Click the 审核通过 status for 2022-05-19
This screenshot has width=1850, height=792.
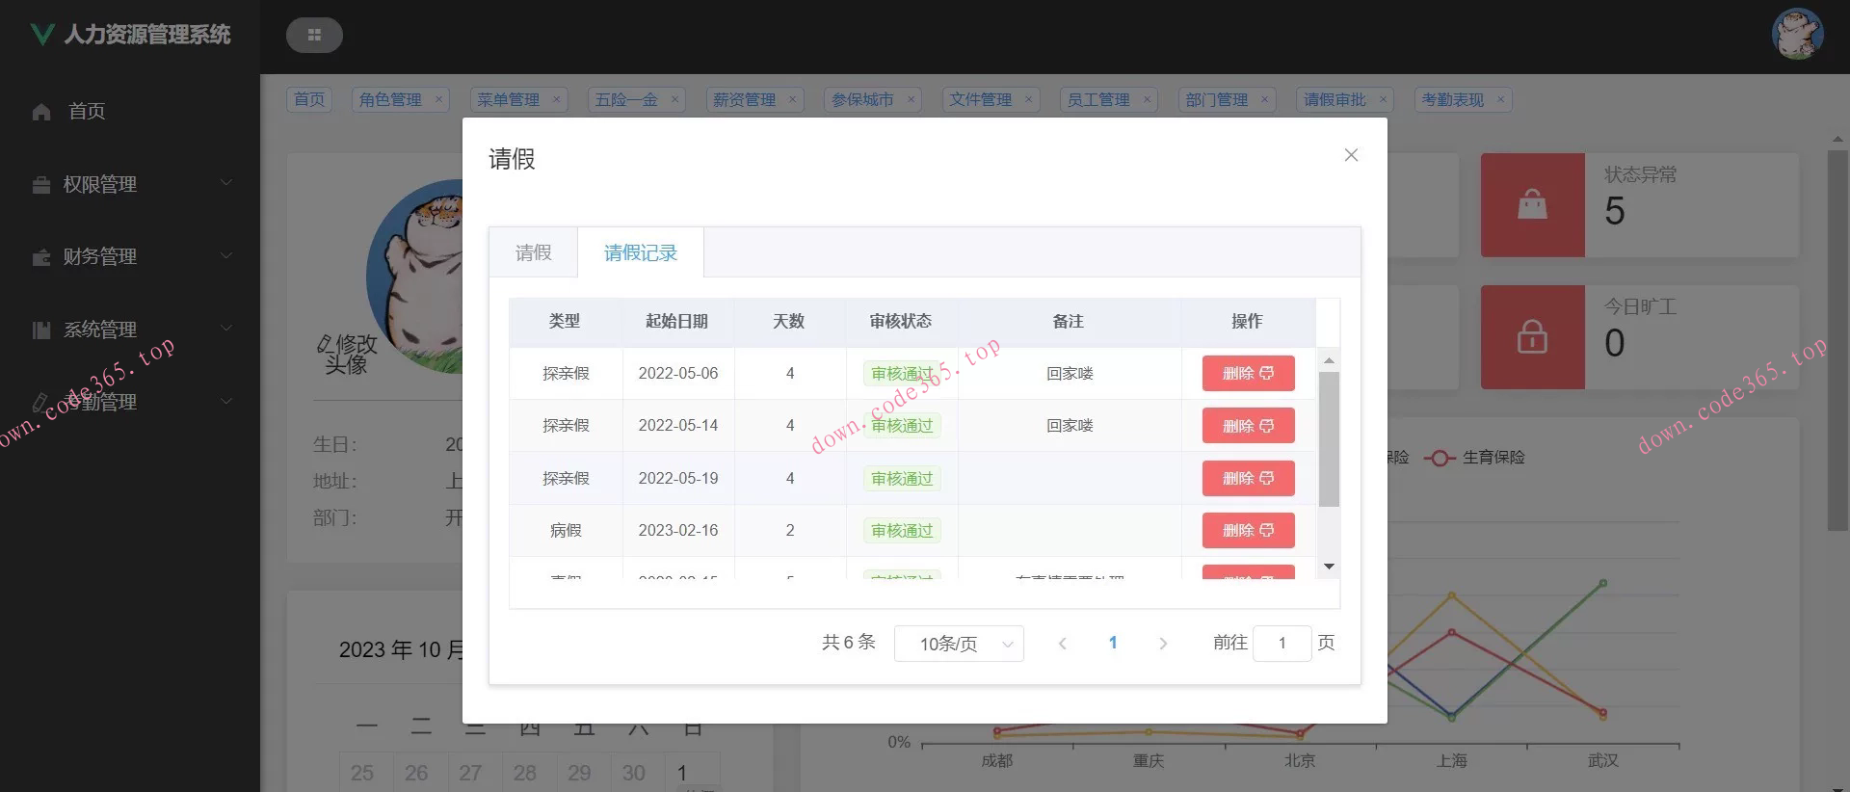click(x=902, y=479)
